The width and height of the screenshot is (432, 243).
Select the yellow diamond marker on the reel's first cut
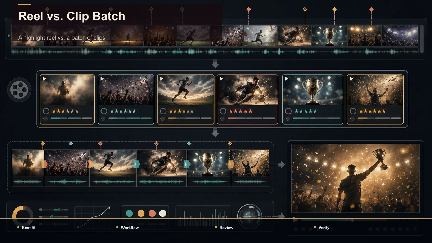click(43, 144)
